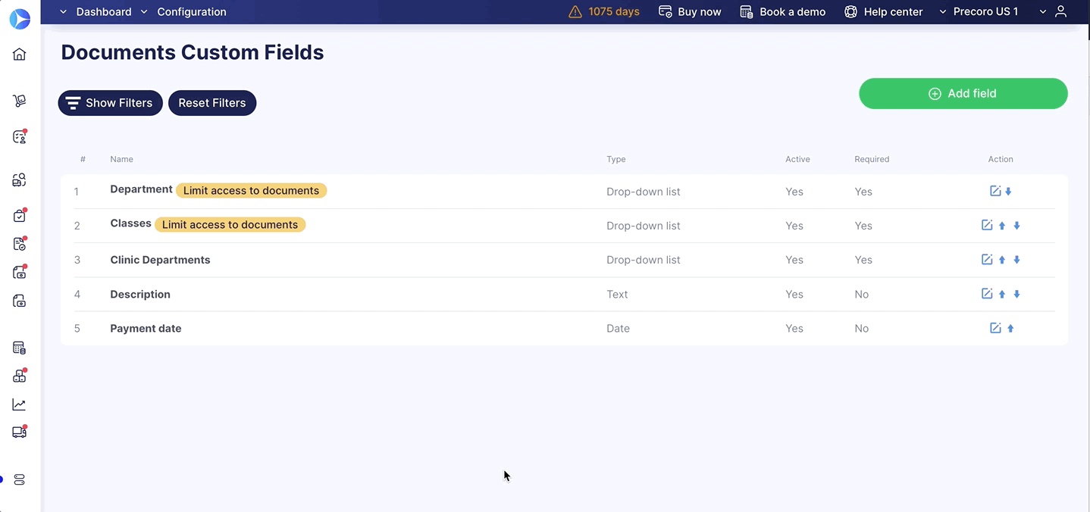Viewport: 1090px width, 512px height.
Task: Move the Description field down
Action: coord(1017,294)
